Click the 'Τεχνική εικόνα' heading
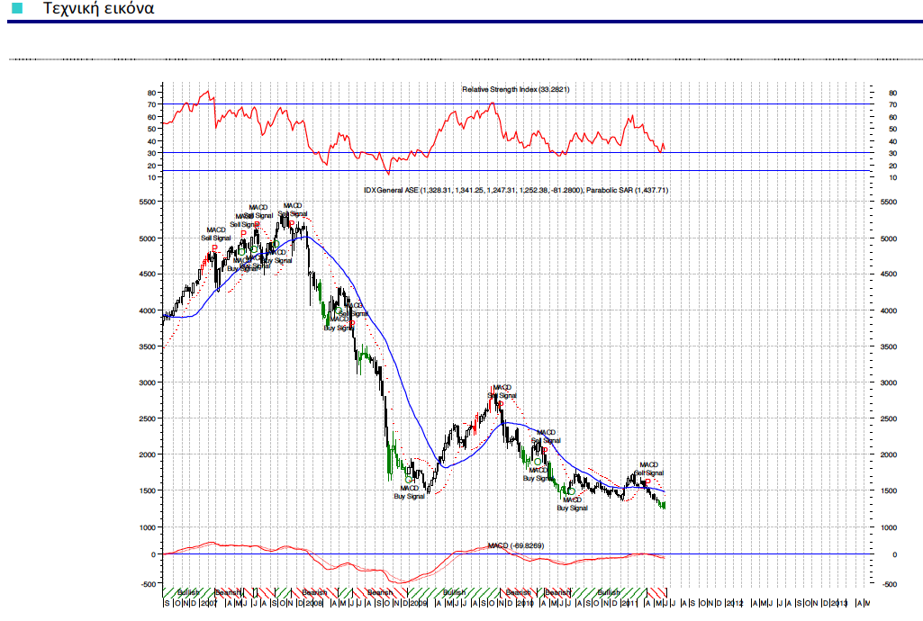Image resolution: width=923 pixels, height=621 pixels. (x=98, y=8)
